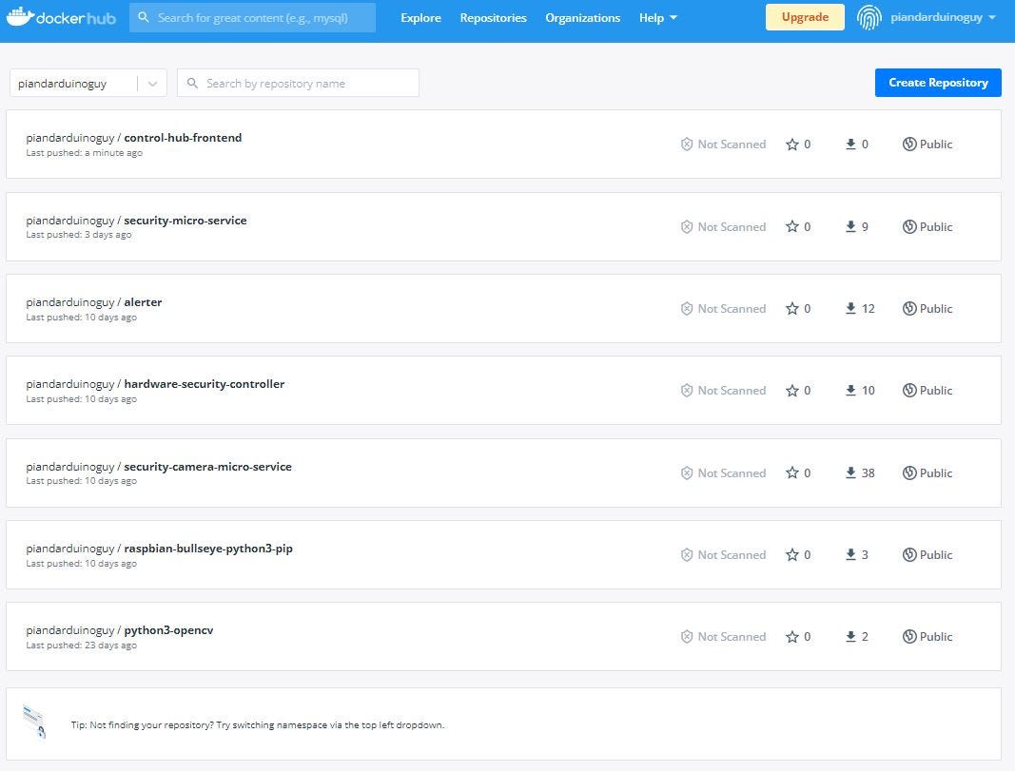Click the Create Repository button
The width and height of the screenshot is (1015, 771).
(938, 83)
